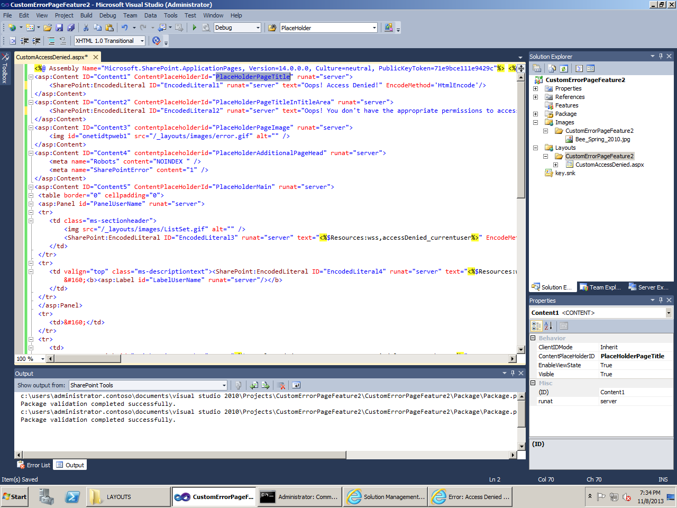Switch to Error: Access Denied browser window
This screenshot has height=508, width=677.
(x=470, y=497)
